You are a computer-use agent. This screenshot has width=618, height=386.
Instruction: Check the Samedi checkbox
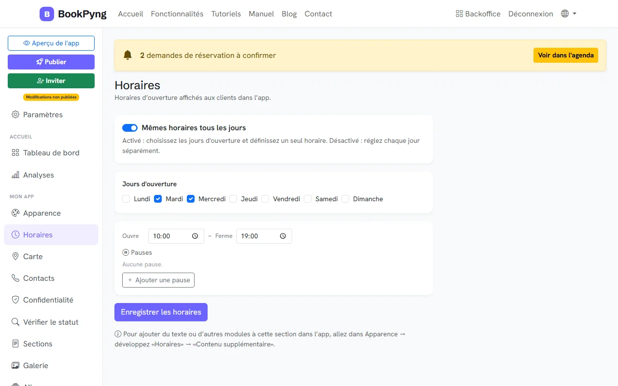pyautogui.click(x=308, y=199)
